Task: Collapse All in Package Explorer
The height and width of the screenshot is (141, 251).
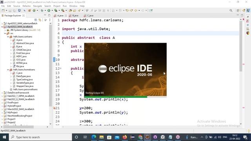Action: tap(36, 20)
